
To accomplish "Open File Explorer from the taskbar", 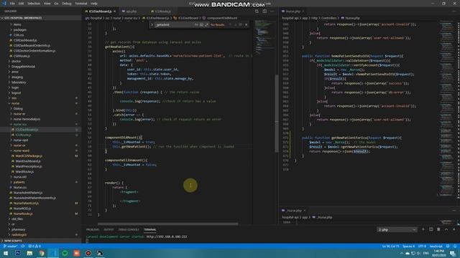I will (29, 253).
